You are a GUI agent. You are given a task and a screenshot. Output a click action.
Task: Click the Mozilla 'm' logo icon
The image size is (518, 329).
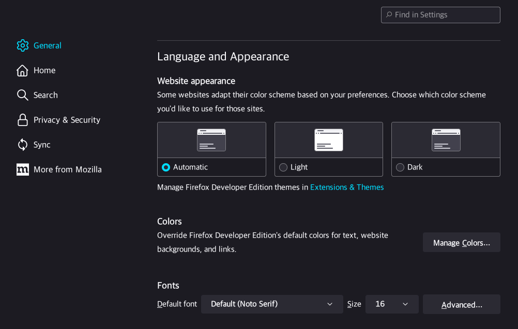click(22, 169)
